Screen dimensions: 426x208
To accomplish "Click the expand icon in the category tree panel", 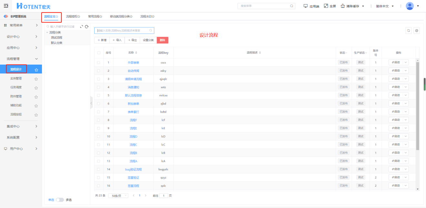I will (81, 26).
